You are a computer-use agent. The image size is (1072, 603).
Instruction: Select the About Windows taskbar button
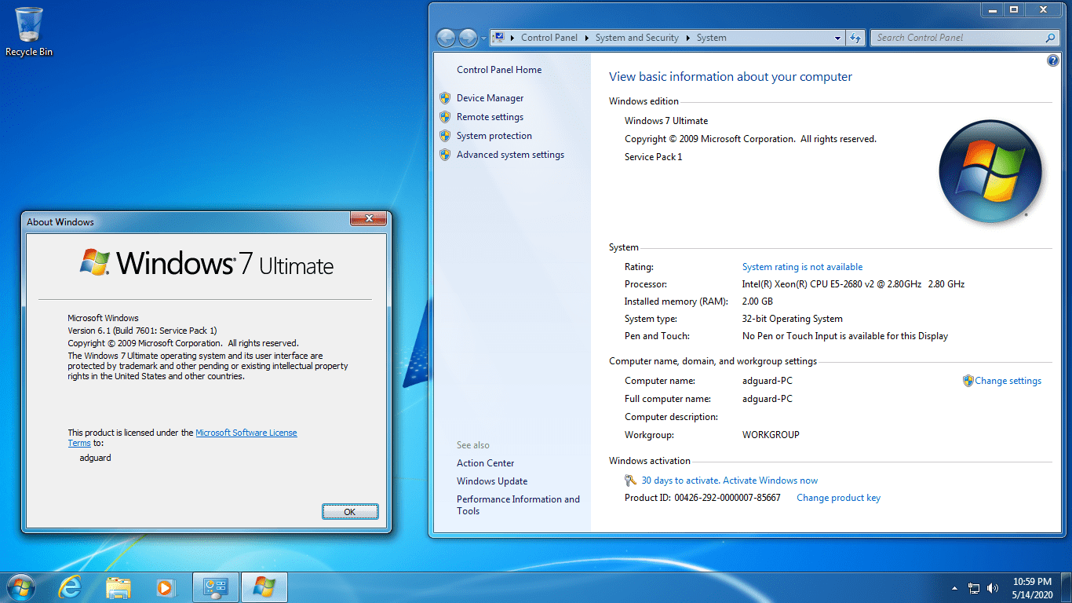[x=264, y=587]
